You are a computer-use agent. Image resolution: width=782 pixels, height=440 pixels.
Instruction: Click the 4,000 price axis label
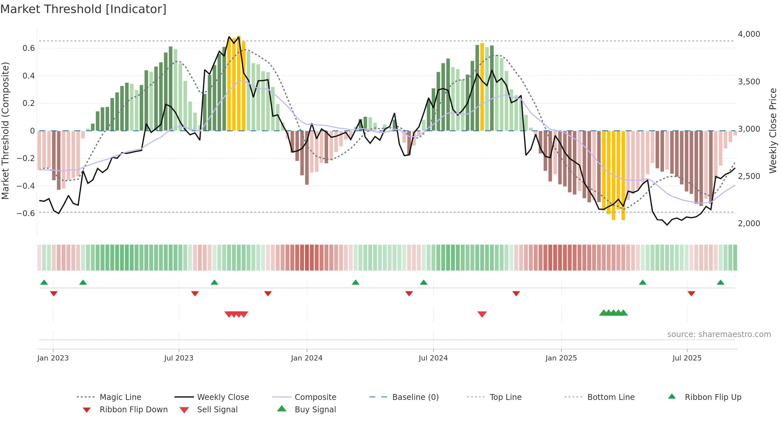pos(749,34)
